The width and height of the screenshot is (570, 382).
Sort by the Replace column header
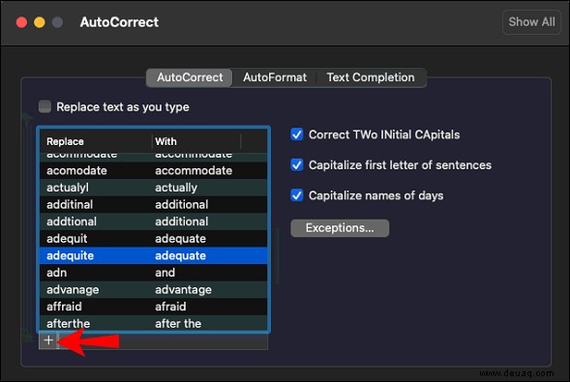pos(96,141)
